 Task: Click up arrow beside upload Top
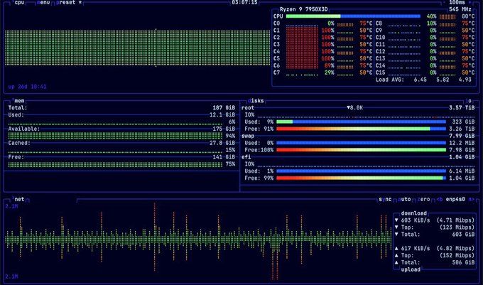click(x=396, y=255)
